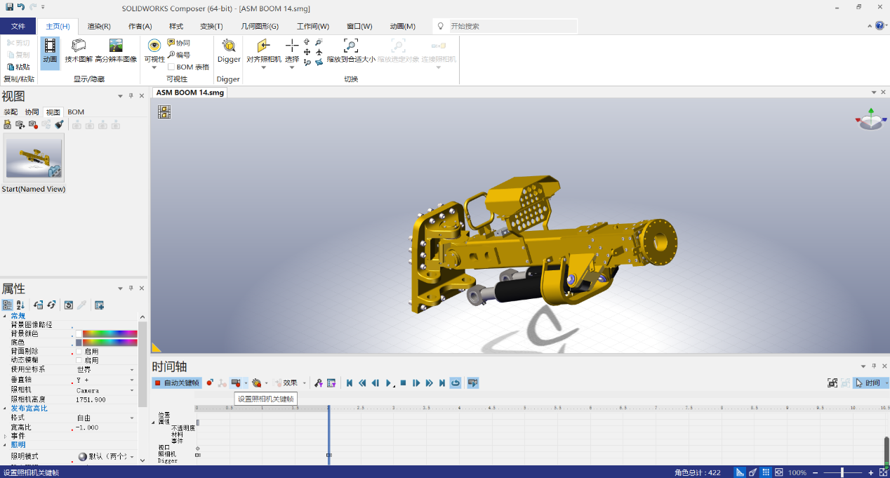Screen dimensions: 890x478
Task: Open the 渲染(R) ribbon tab
Action: point(98,25)
